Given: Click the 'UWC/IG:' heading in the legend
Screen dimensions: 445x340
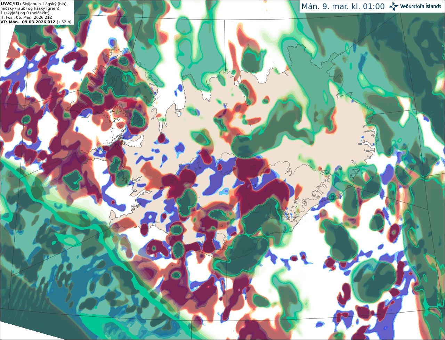Looking at the screenshot, I should coord(11,3).
